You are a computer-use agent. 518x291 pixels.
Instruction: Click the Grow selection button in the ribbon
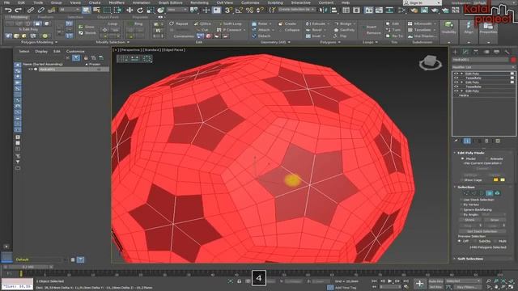pyautogui.click(x=87, y=27)
